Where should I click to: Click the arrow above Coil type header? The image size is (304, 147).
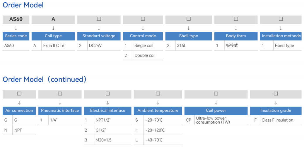click(x=53, y=28)
